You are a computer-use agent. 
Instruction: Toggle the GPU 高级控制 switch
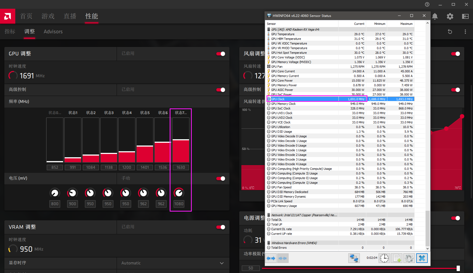221,90
